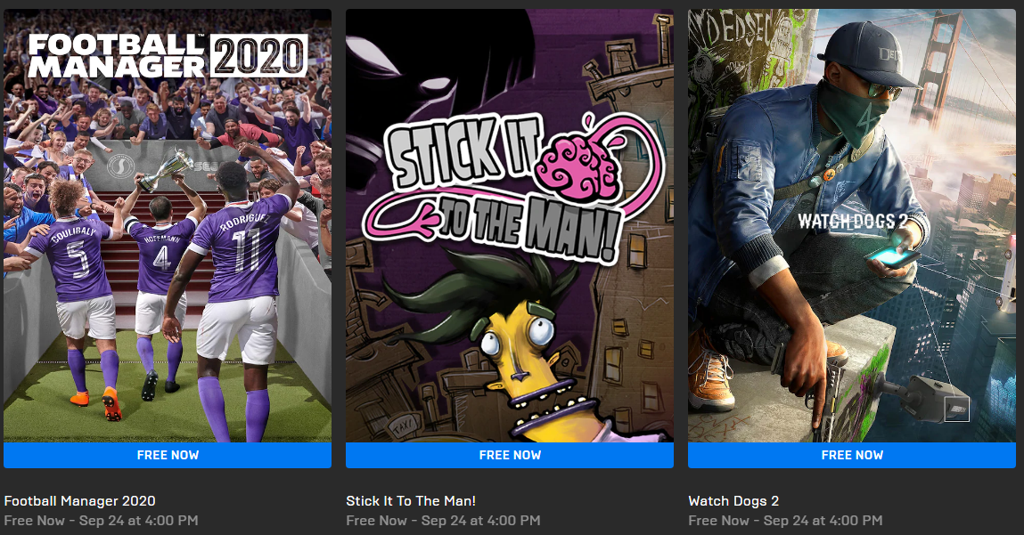Open the Football Manager 2020 title link

pyautogui.click(x=79, y=500)
